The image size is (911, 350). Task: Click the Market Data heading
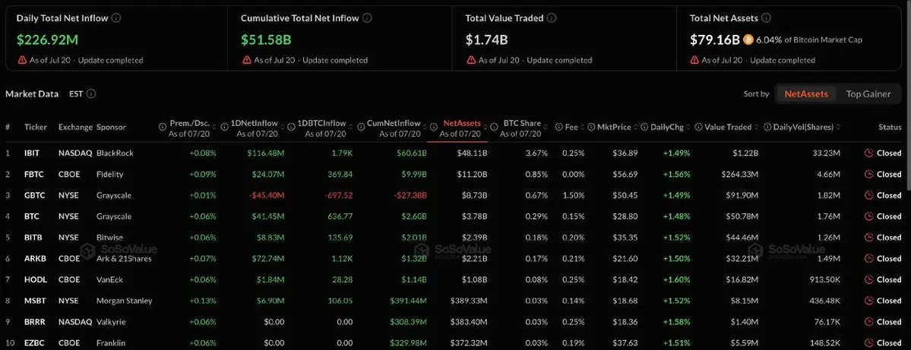[32, 93]
